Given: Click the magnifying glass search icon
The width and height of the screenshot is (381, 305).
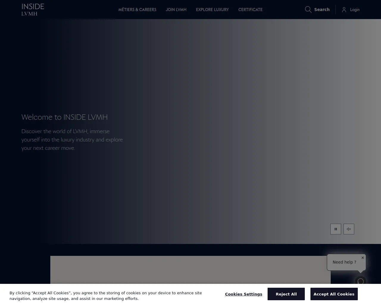Looking at the screenshot, I should [308, 10].
